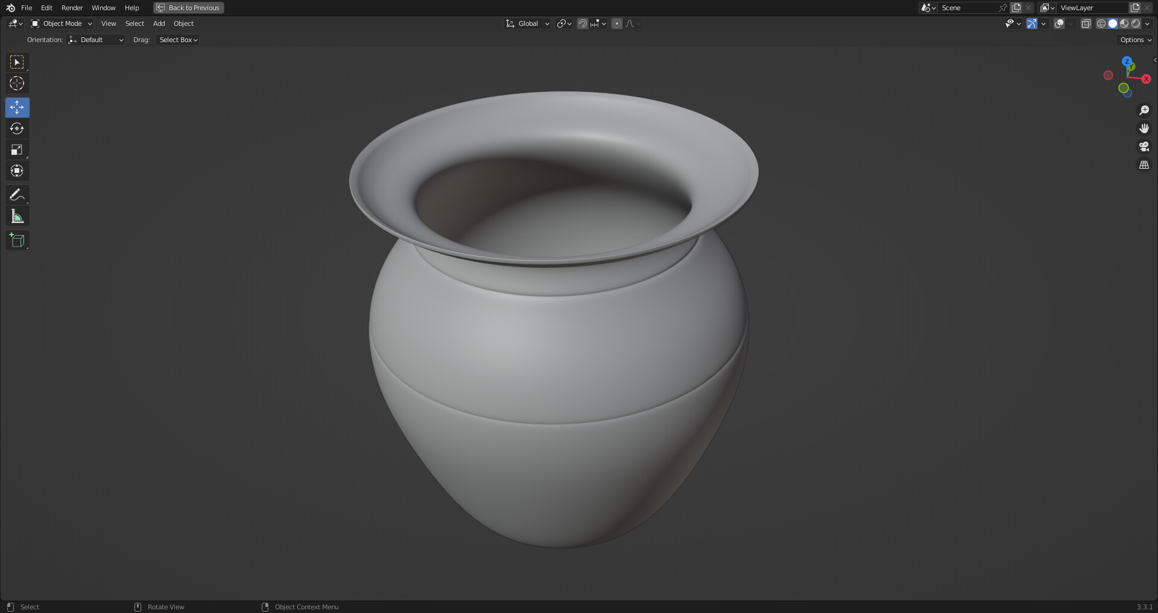
Task: Click the Zoom icon in the viewport sidebar
Action: [x=1144, y=110]
